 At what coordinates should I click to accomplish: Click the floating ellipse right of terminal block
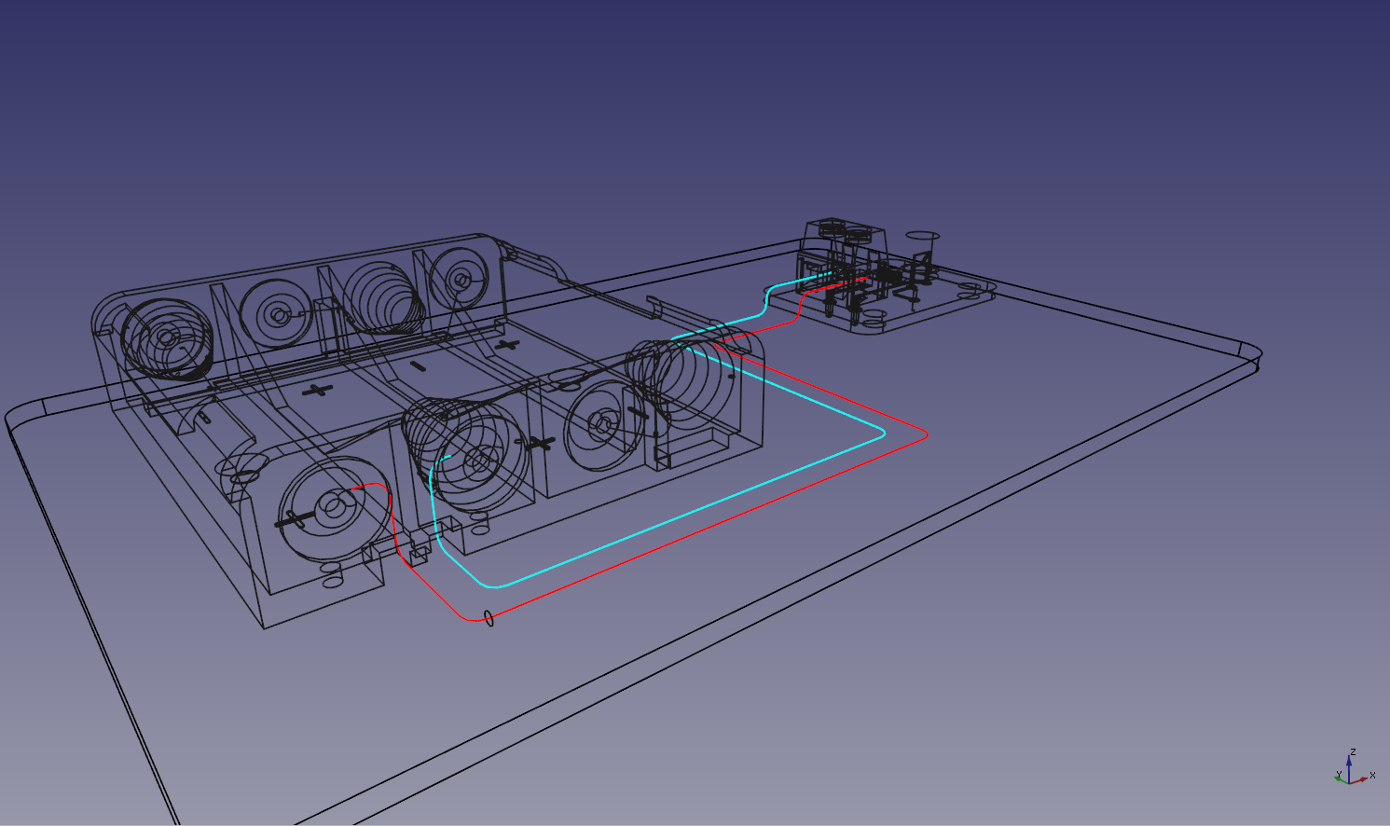coord(922,236)
